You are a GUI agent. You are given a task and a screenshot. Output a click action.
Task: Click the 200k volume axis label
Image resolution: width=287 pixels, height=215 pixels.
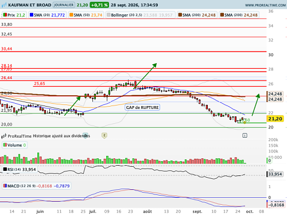click(273, 140)
